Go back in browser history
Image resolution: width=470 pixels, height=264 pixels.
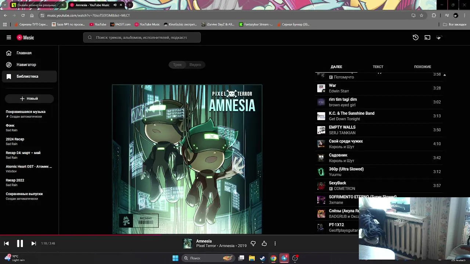point(5,15)
